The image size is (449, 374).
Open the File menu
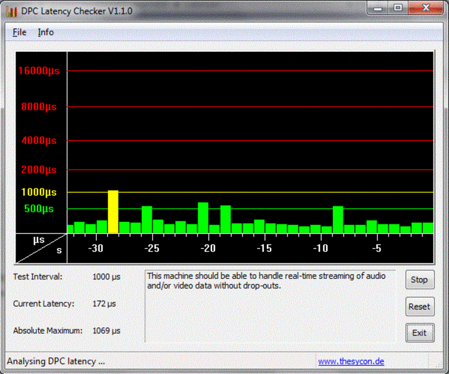point(19,32)
